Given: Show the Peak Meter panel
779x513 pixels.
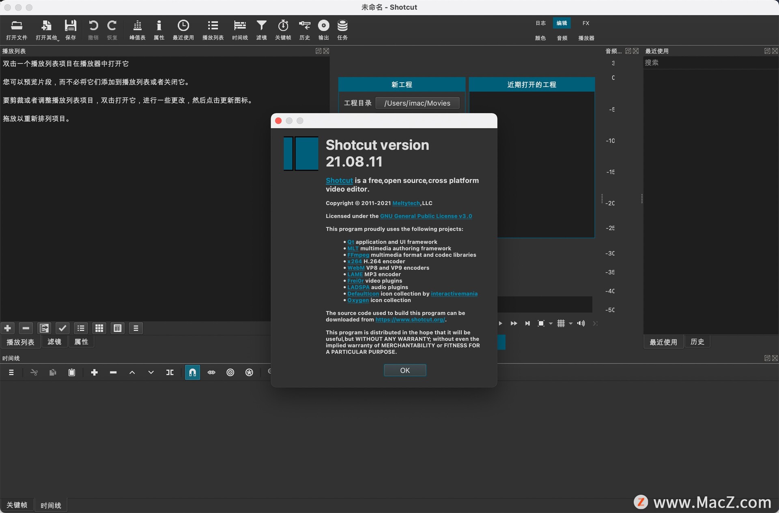Looking at the screenshot, I should (x=138, y=30).
